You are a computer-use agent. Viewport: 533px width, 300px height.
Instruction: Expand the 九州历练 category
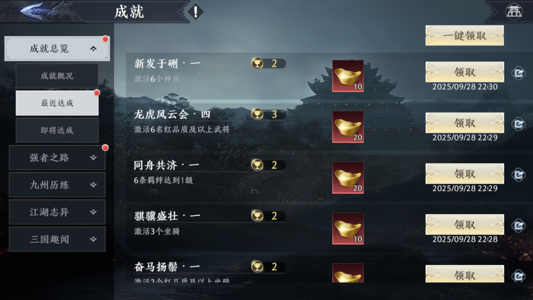click(x=57, y=185)
